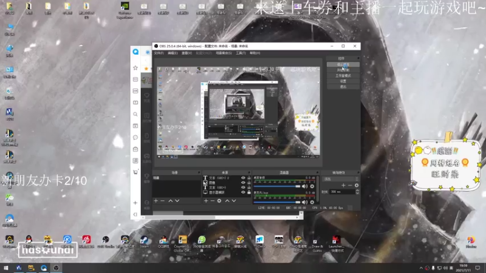Click the search icon in left sidebar
Image resolution: width=486 pixels, height=273 pixels.
[135, 114]
